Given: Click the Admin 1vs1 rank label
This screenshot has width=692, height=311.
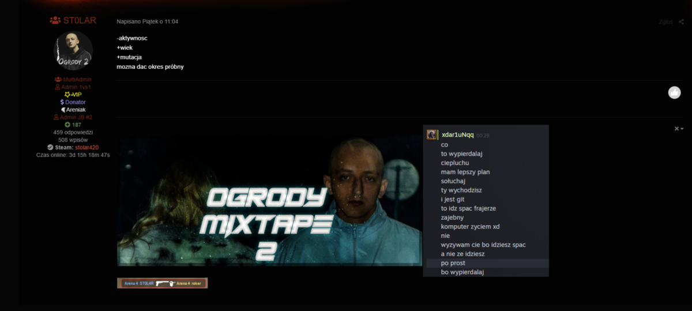Looking at the screenshot, I should point(73,87).
